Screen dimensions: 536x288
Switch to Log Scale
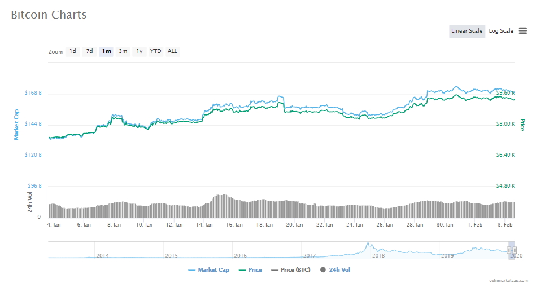[501, 31]
